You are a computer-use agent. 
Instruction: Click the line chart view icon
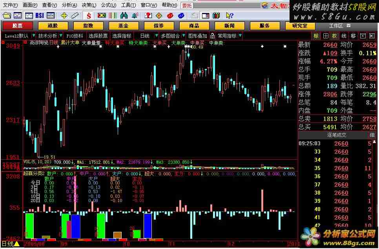(x=18, y=16)
